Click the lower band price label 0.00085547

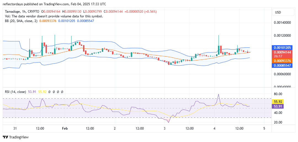pyautogui.click(x=282, y=66)
